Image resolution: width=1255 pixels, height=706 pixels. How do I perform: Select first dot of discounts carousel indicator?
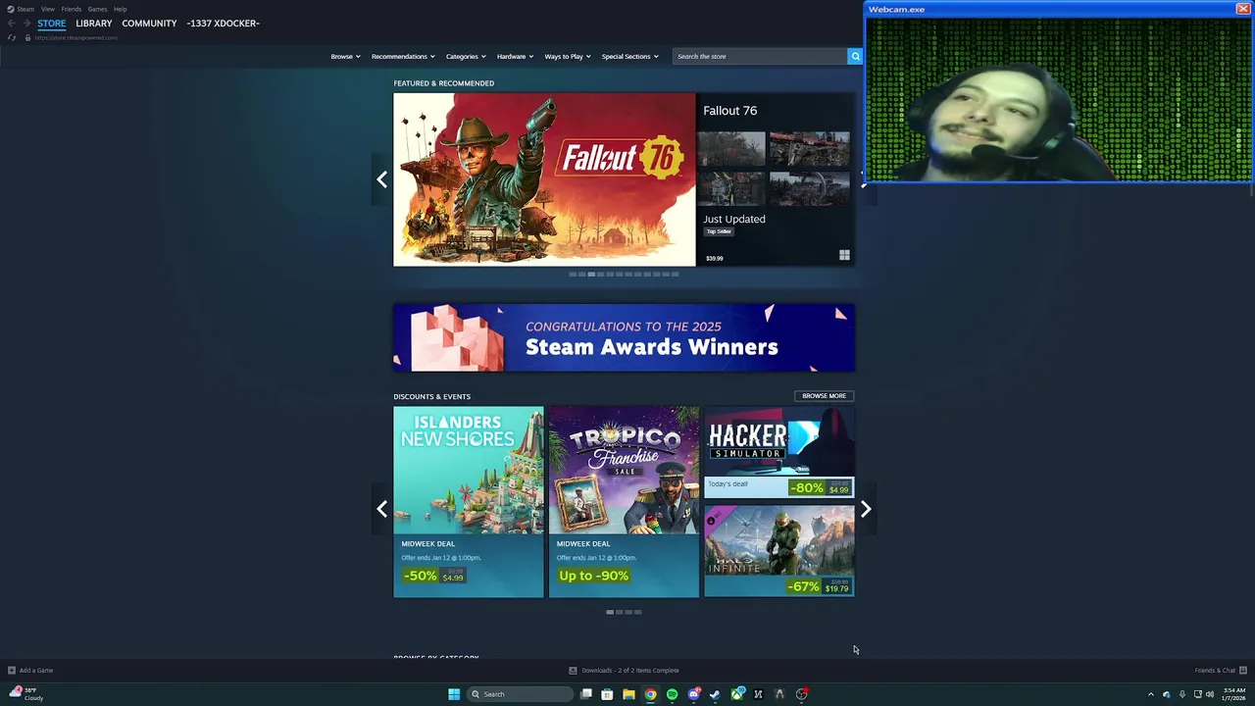pyautogui.click(x=610, y=612)
